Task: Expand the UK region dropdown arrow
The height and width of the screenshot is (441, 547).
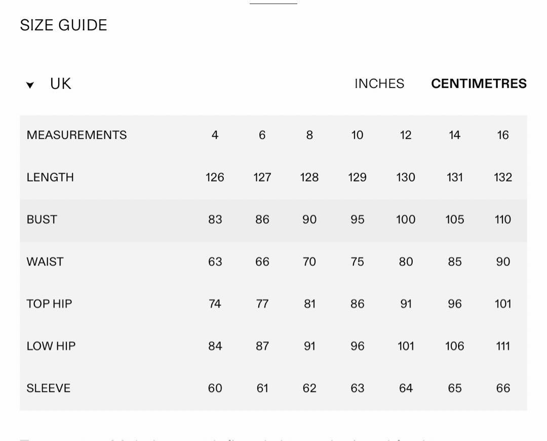Action: tap(30, 84)
